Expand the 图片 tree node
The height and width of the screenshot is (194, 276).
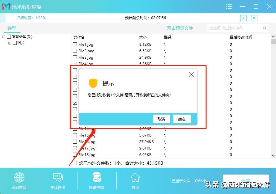click(x=10, y=43)
